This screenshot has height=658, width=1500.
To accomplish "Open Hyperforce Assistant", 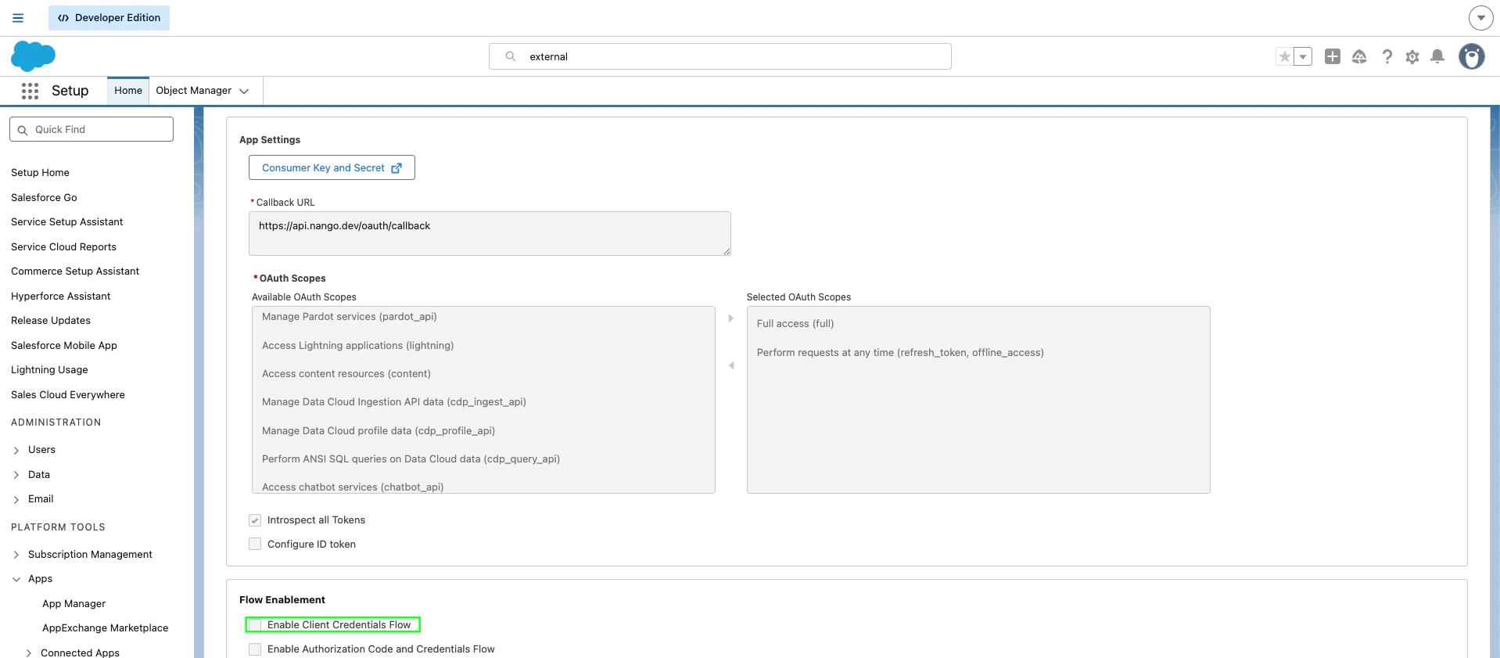I will pos(61,297).
